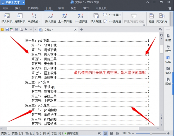Viewport: 174px width, 136px height.
Task: Click the word count 字数: 315
Action: pos(57,133)
